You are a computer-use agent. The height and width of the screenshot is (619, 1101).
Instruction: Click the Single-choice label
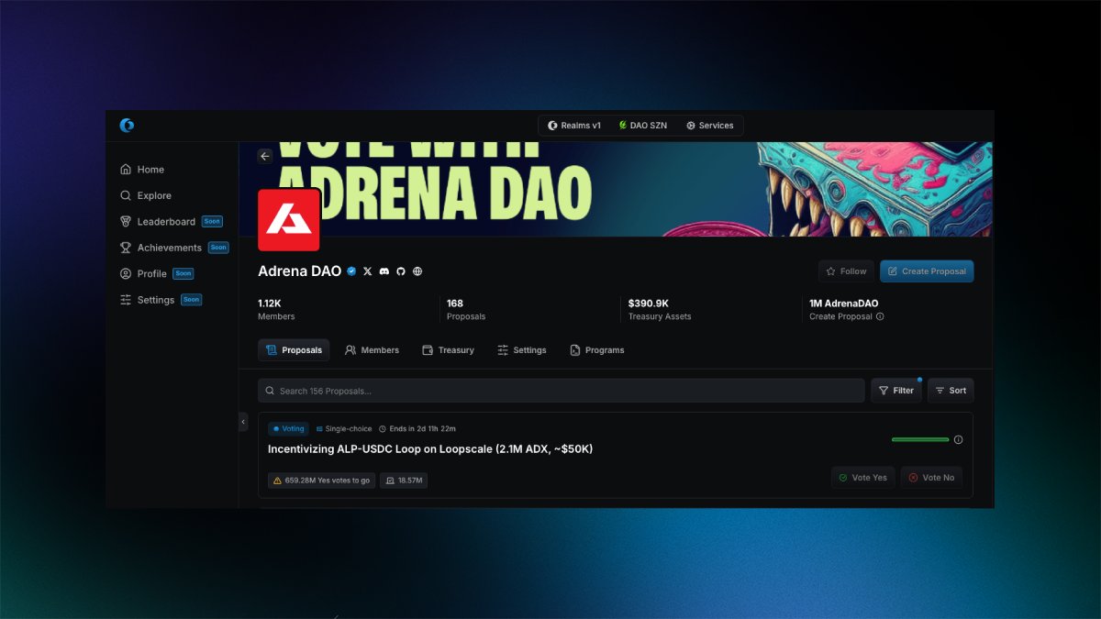(x=344, y=428)
